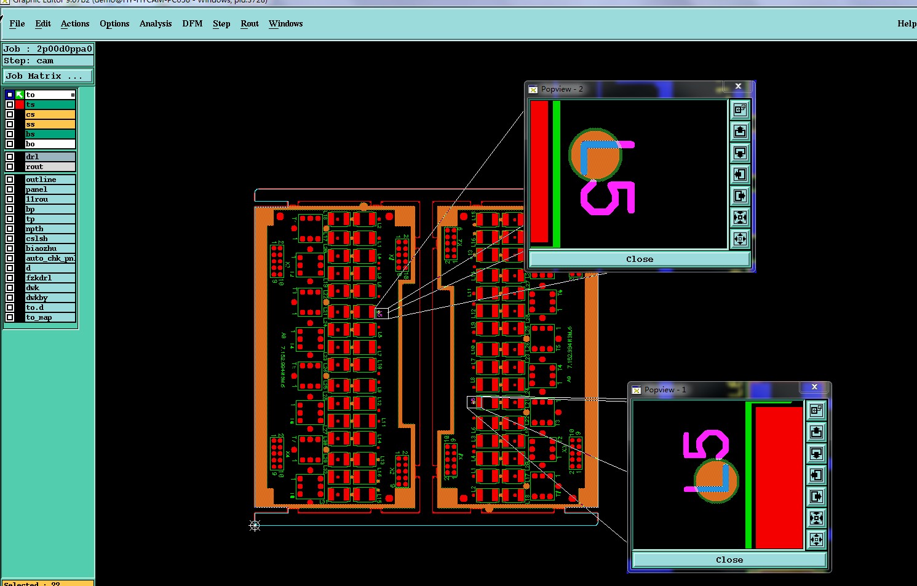
Task: Click the origin datum marker below the panel
Action: (255, 525)
